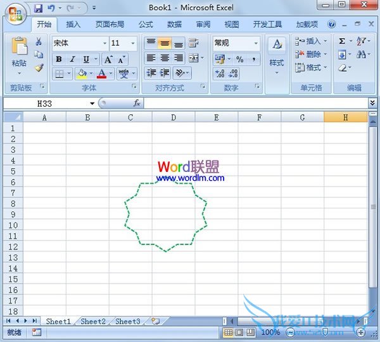Decrease the indent
The width and height of the screenshot is (380, 342).
(151, 73)
